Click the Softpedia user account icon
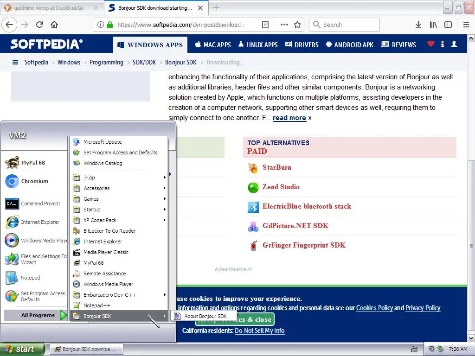The image size is (475, 356). point(454,44)
